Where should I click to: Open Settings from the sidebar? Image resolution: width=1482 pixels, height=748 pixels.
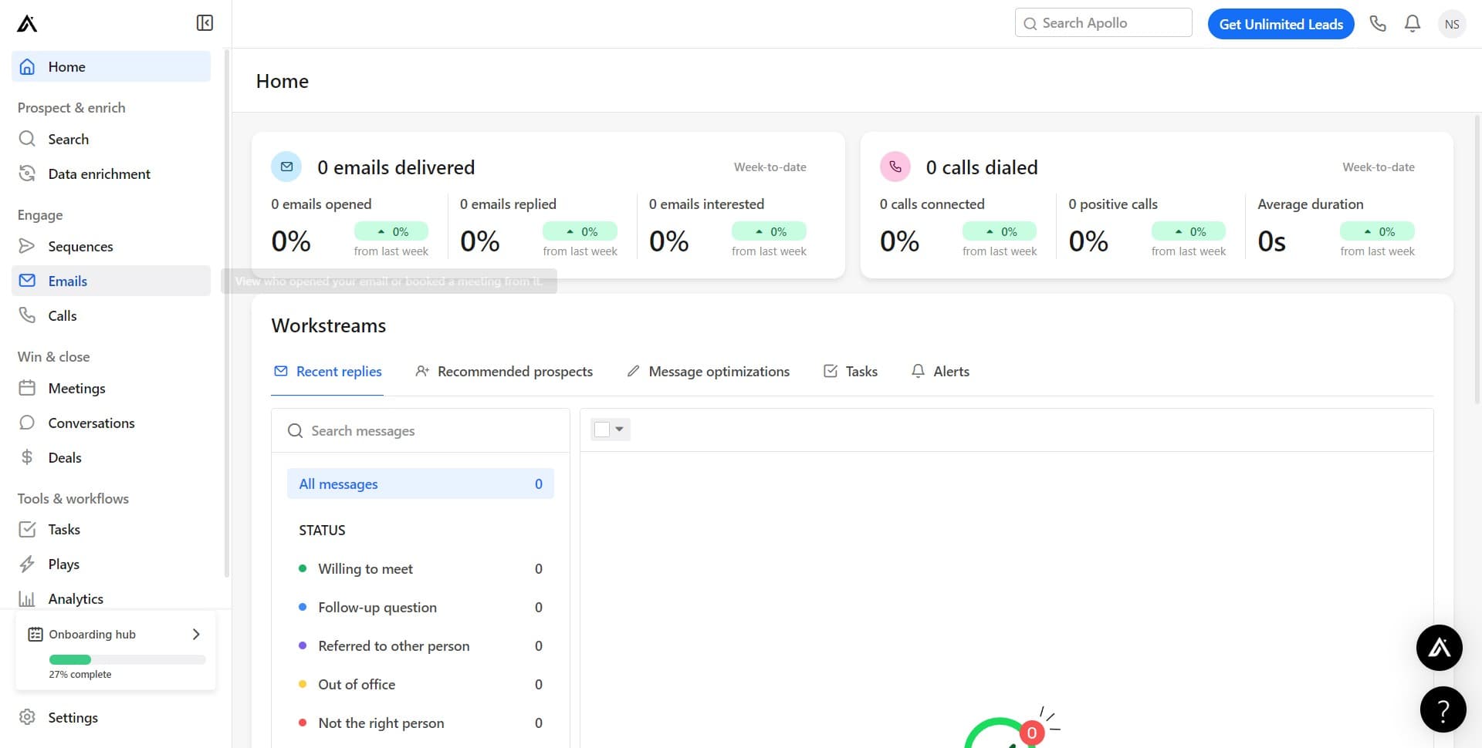pos(73,717)
